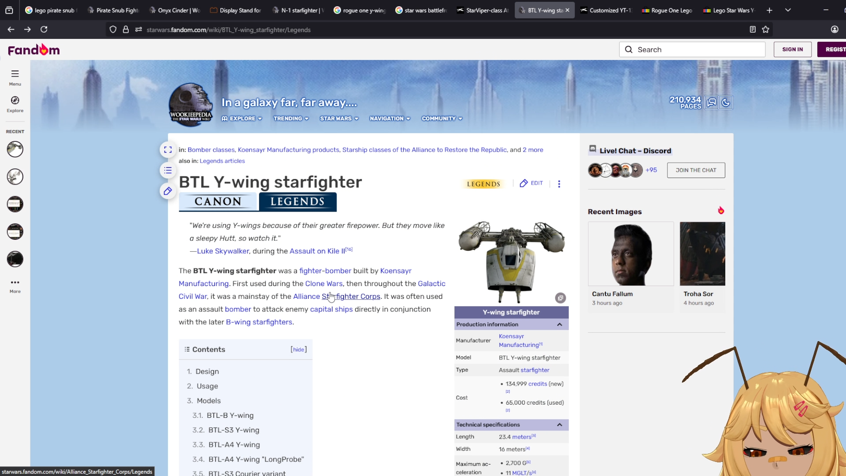The image size is (846, 476).
Task: Click the Join the Chat button
Action: pyautogui.click(x=696, y=170)
